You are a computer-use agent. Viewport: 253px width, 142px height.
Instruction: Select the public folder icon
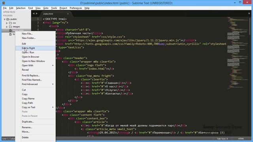8,19
